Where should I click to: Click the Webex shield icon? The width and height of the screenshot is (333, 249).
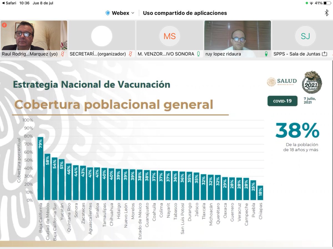(108, 13)
